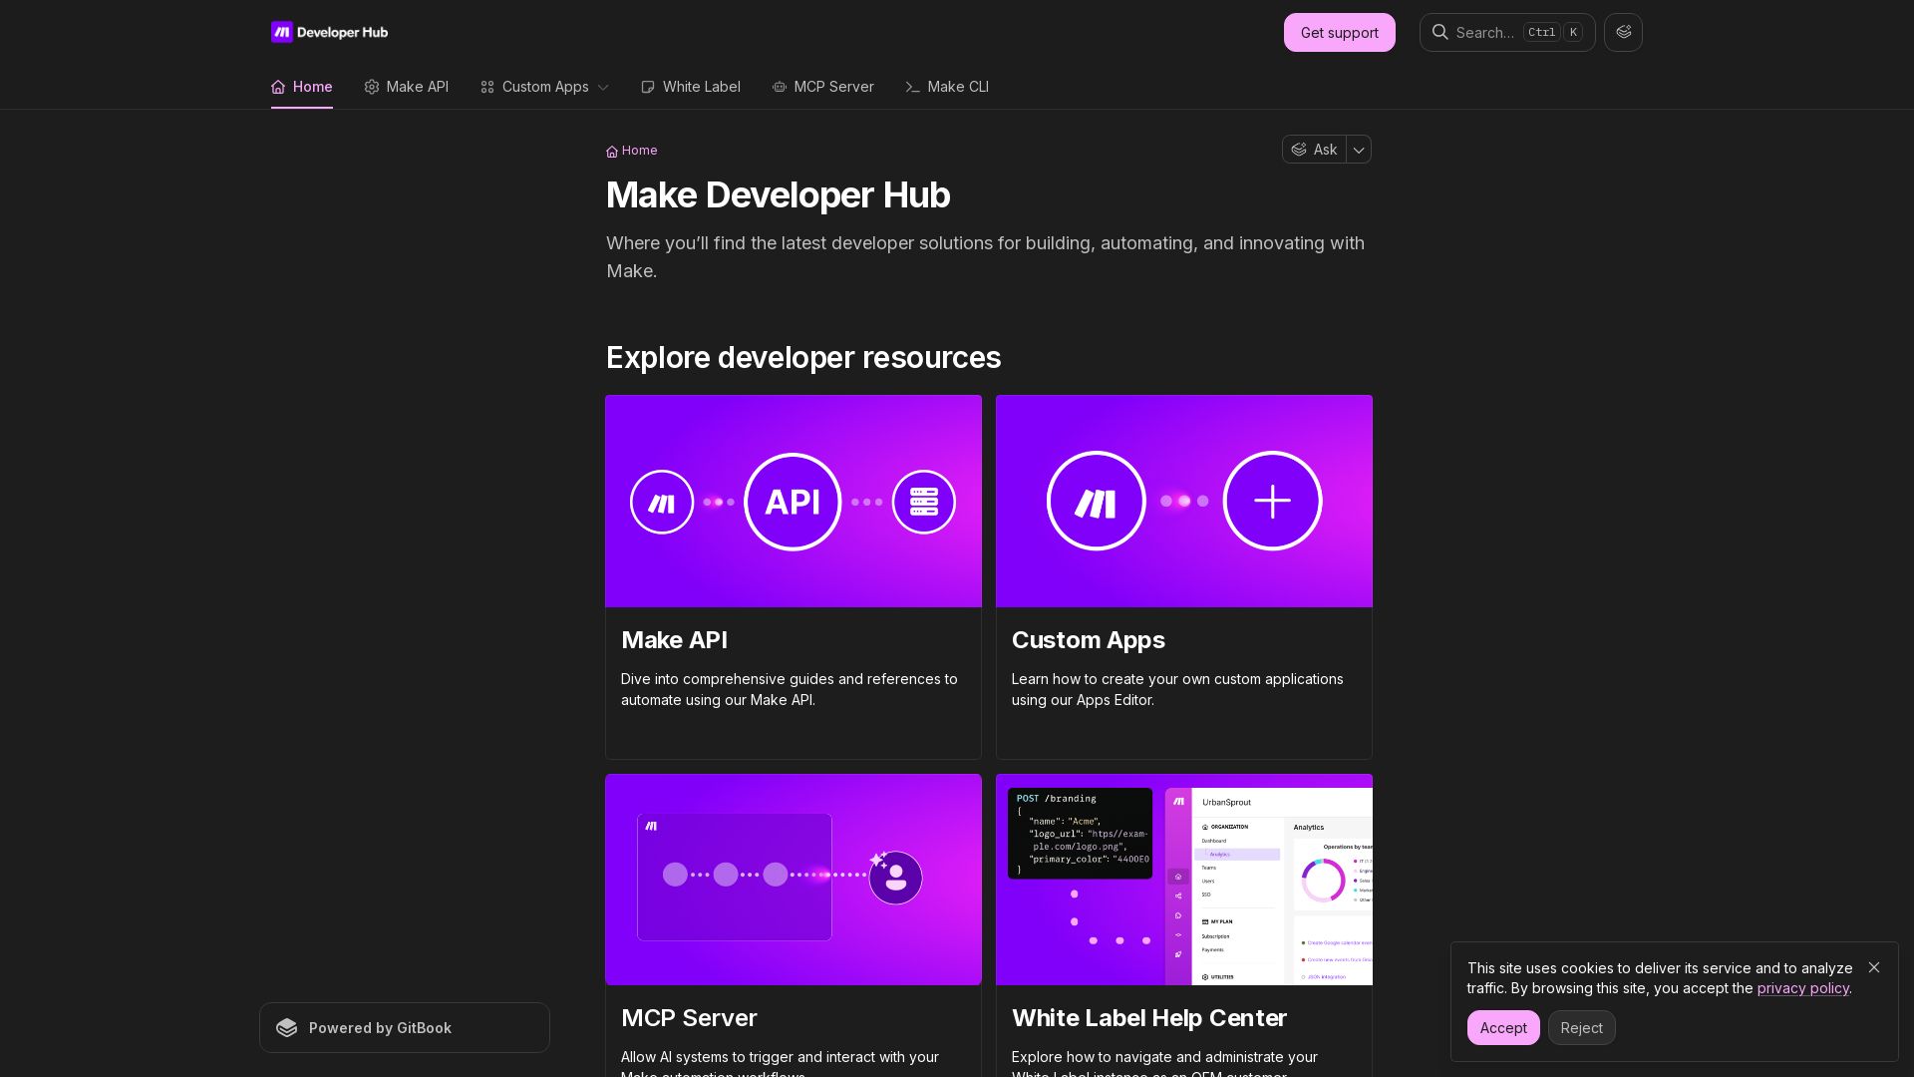Click the Explore developer resources heading
The width and height of the screenshot is (1914, 1077).
[803, 358]
